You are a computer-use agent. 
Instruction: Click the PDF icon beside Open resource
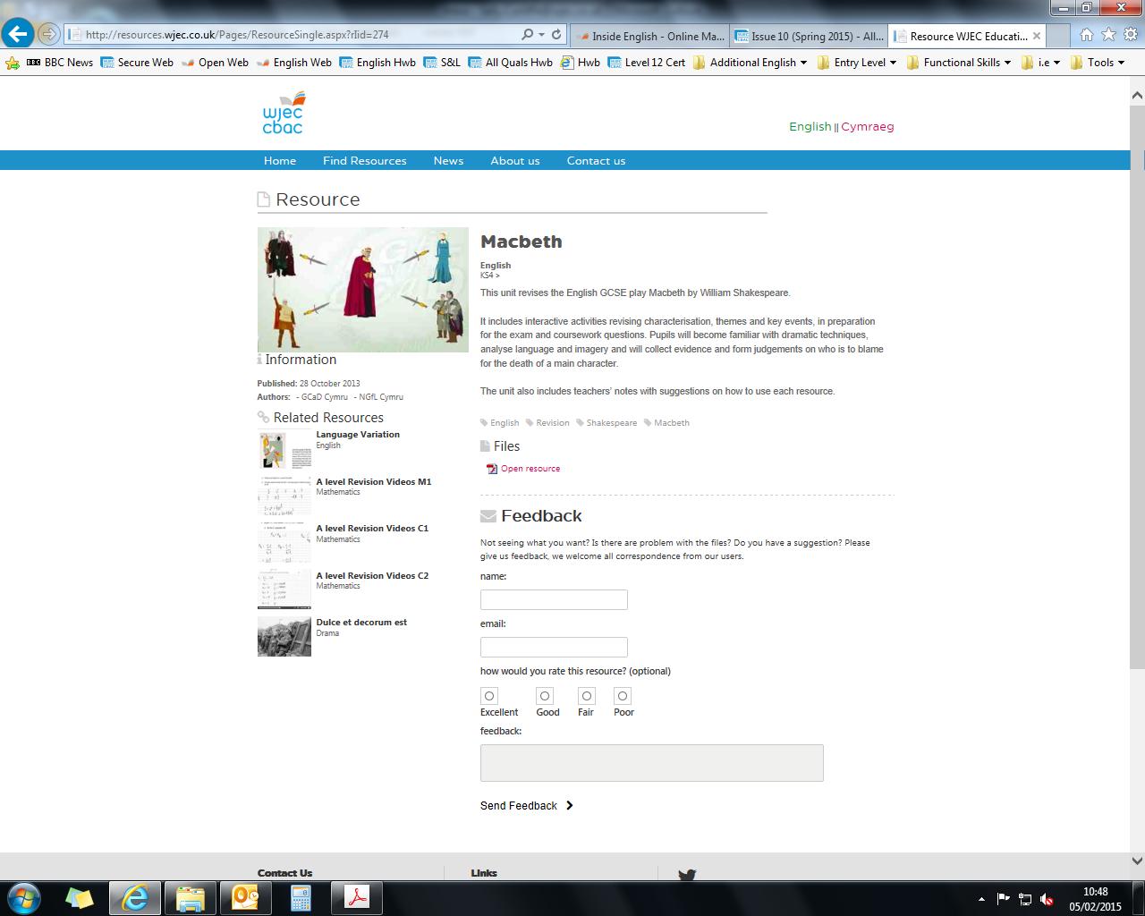(x=491, y=469)
